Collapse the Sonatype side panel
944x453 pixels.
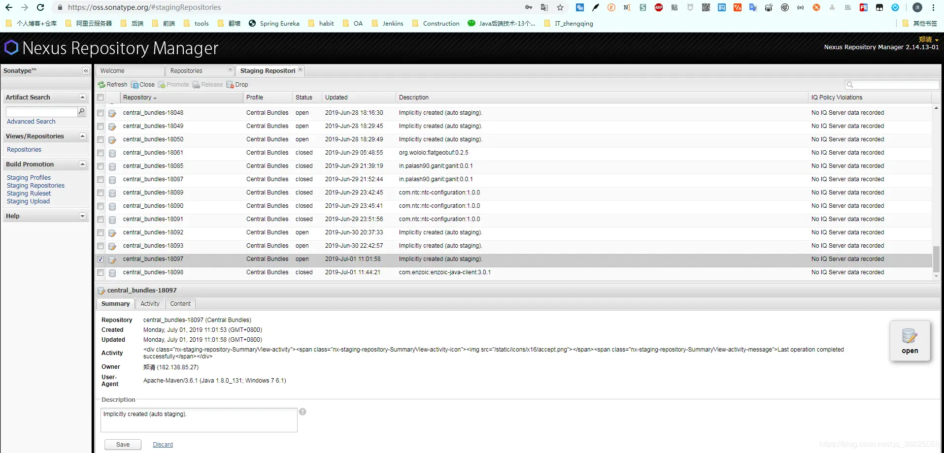pos(86,71)
